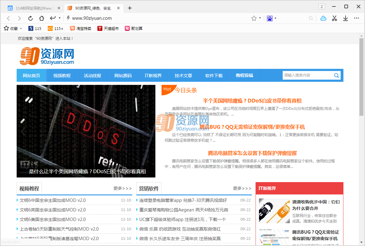This screenshot has width=365, height=246.
Task: Show previous slide with left carousel arrow
Action: [x=23, y=131]
